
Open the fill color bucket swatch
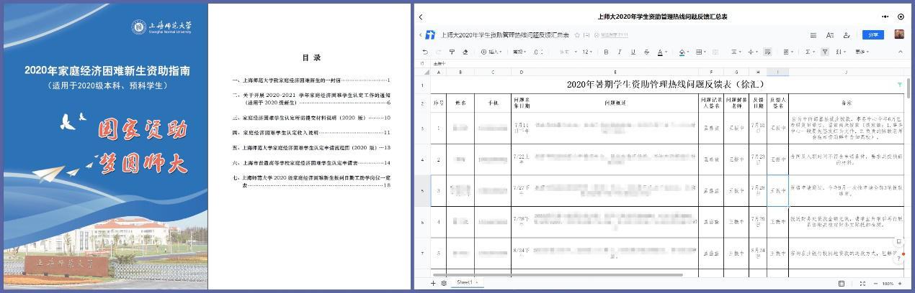pos(682,52)
